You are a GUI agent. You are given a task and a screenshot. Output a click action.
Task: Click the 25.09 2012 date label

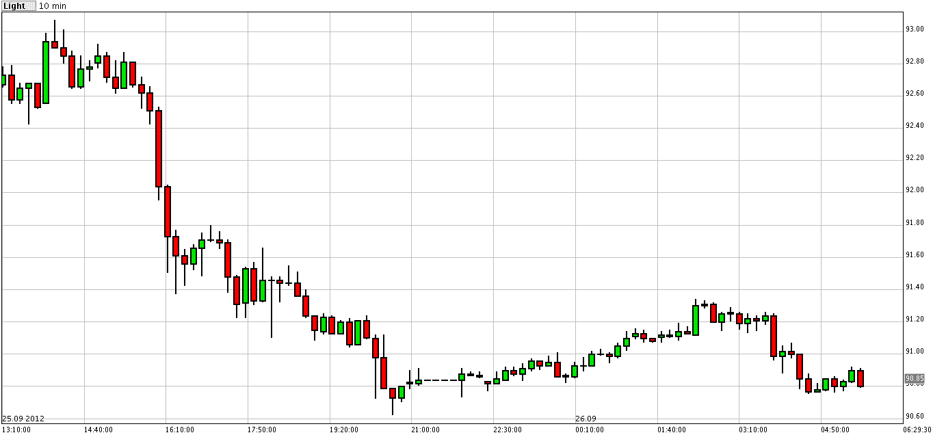click(x=23, y=419)
